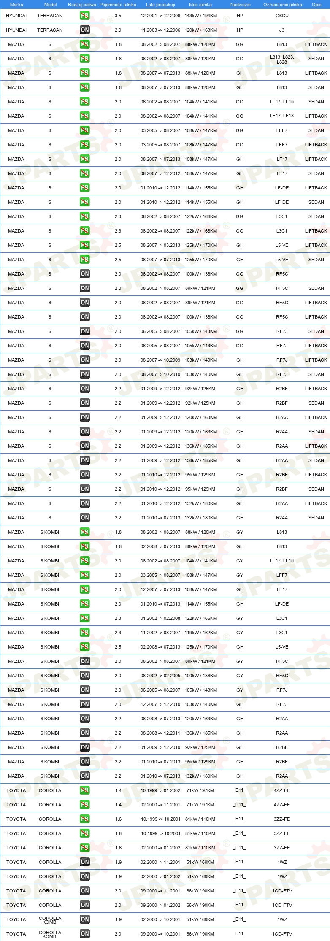Click the Model column header

(x=50, y=5)
